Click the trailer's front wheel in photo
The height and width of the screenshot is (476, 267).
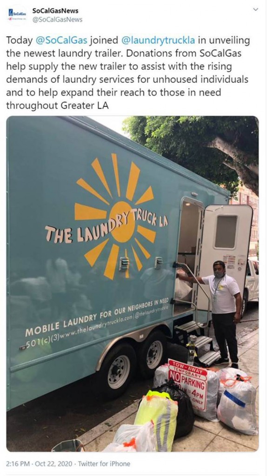tap(118, 370)
